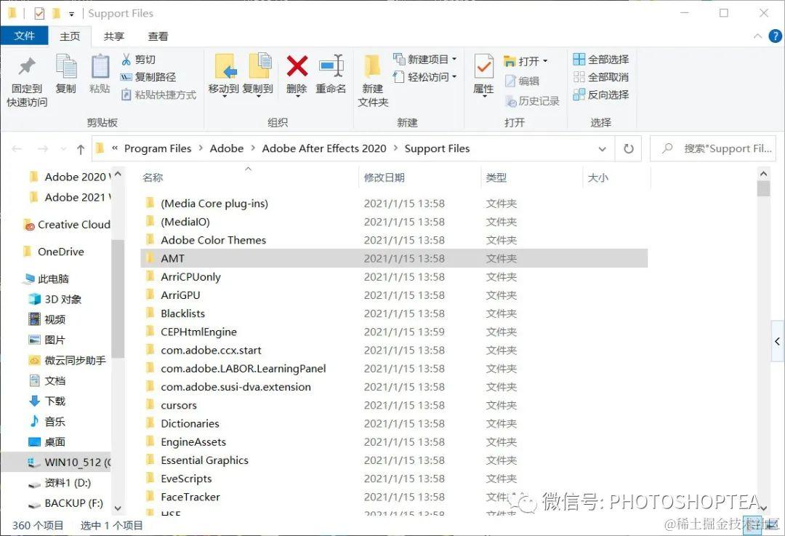785x536 pixels.
Task: Rename the selected AMT folder
Action: (x=331, y=74)
